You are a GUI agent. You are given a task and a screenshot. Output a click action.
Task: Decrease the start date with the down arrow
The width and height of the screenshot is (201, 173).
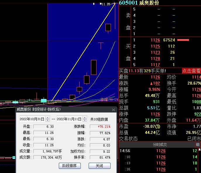(47, 120)
